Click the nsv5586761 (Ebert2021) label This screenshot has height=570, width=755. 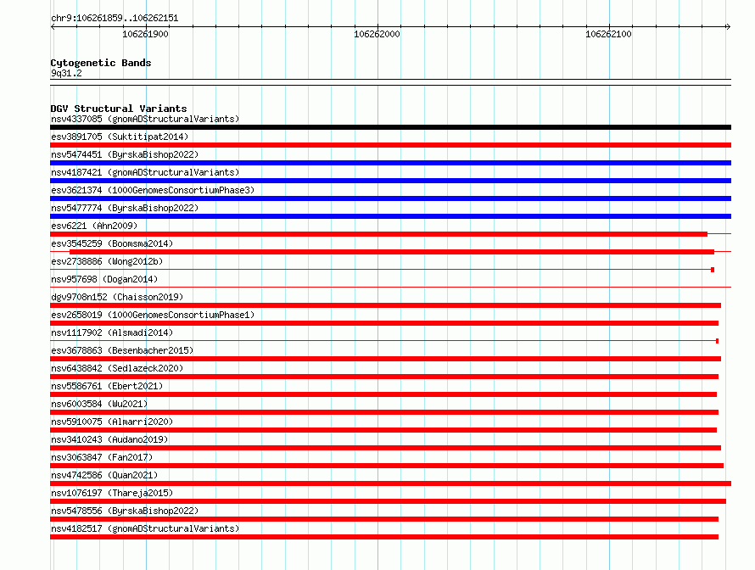107,386
